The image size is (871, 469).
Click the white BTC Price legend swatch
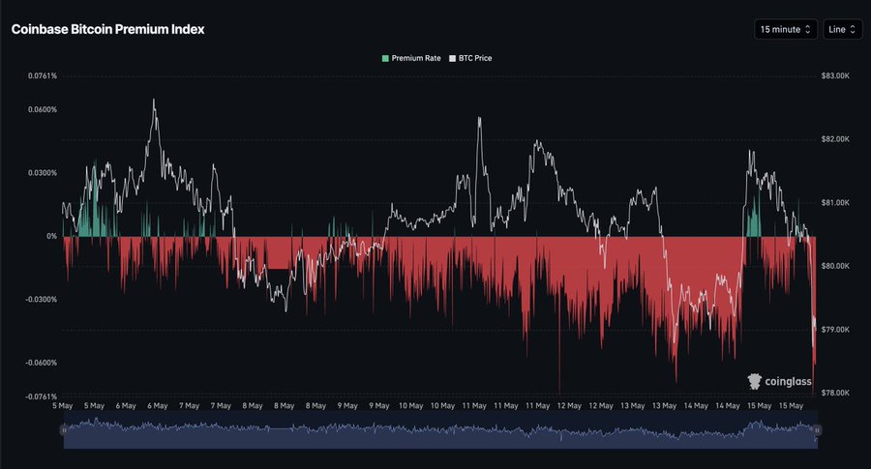452,58
